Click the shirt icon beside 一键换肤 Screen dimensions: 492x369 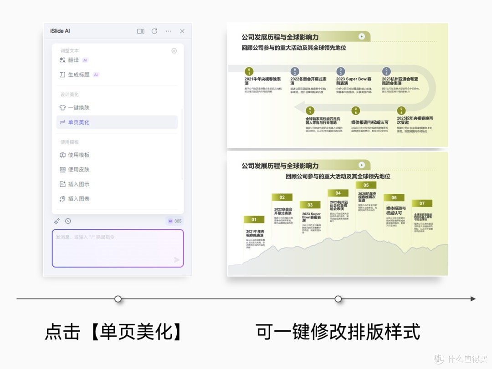tap(62, 107)
